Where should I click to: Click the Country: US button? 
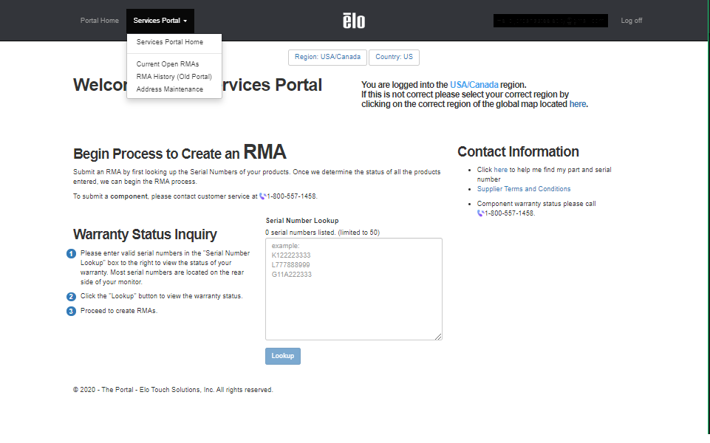point(394,57)
